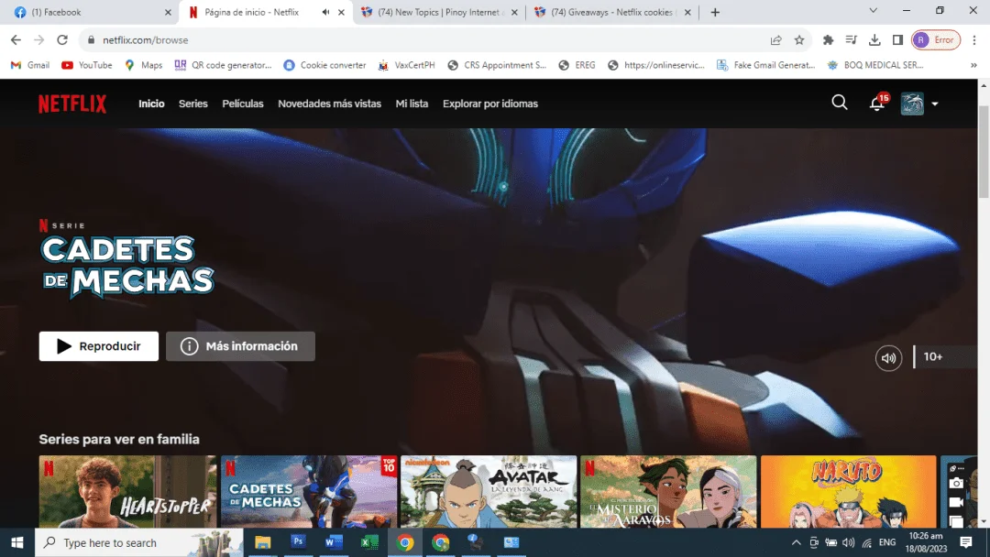This screenshot has height=557, width=990.
Task: Open CRS Appointment bookmark
Action: (497, 65)
